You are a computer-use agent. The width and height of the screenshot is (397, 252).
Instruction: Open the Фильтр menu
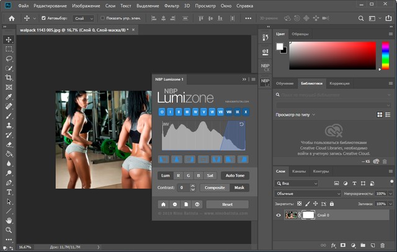point(171,6)
